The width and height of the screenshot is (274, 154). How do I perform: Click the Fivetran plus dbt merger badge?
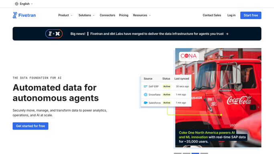click(x=54, y=34)
